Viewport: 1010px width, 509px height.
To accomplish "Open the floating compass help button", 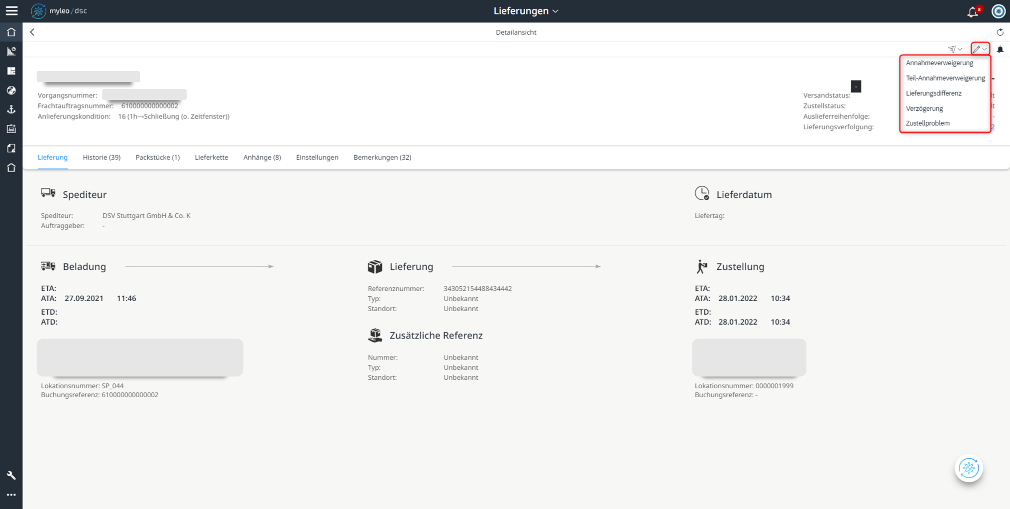I will 969,468.
